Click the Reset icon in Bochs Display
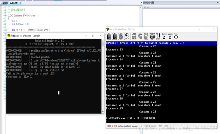This screenshot has height=134, width=220. point(164,36)
